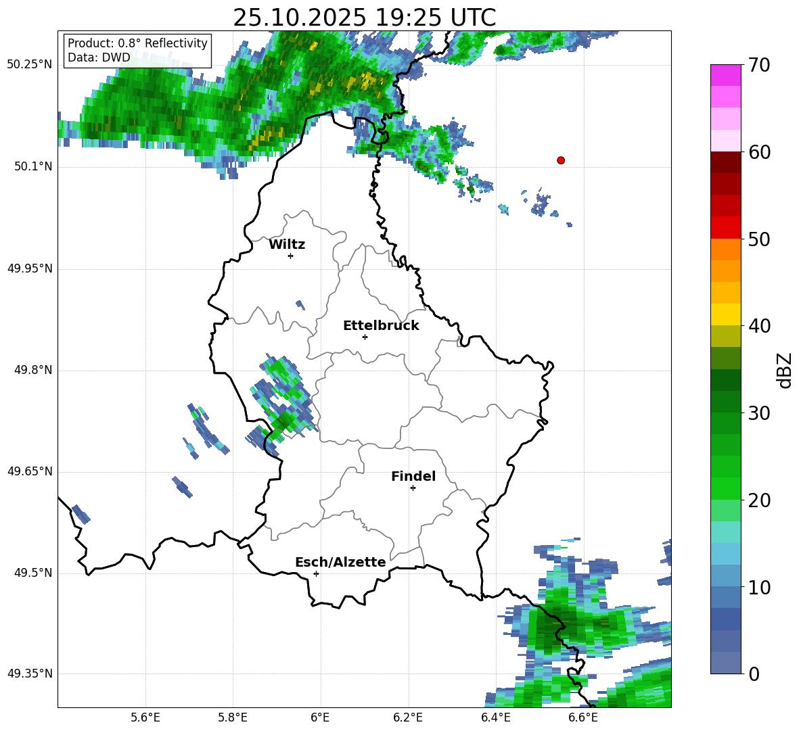Click the 6.4°E longitude label
Image resolution: width=801 pixels, height=731 pixels.
(x=495, y=717)
